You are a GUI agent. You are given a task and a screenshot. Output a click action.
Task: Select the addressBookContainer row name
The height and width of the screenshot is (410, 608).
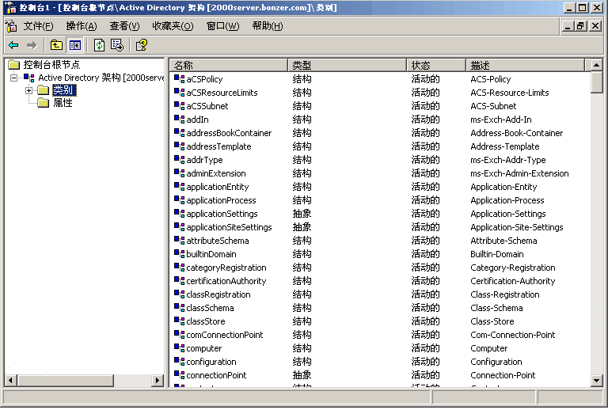(x=229, y=133)
